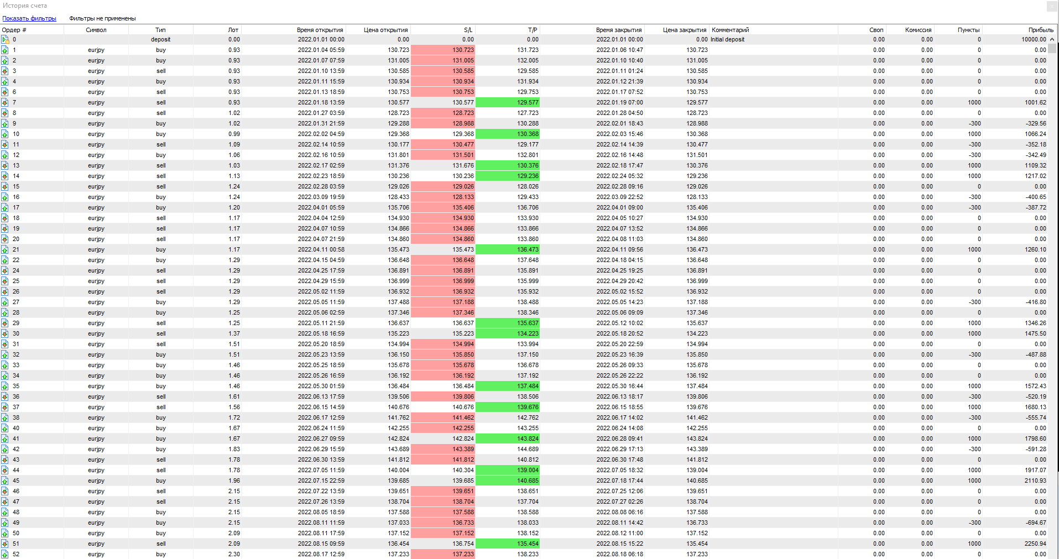Click the Время открытия column header

320,30
